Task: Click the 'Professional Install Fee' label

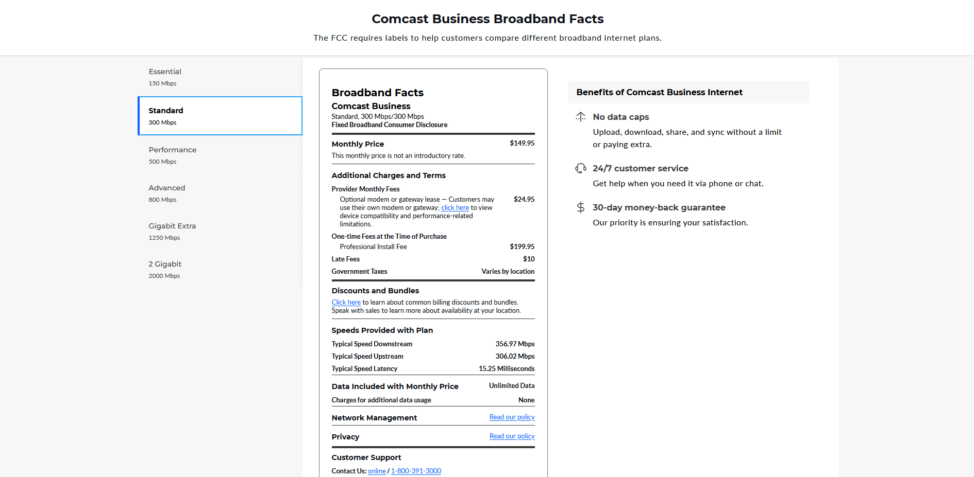Action: point(373,247)
